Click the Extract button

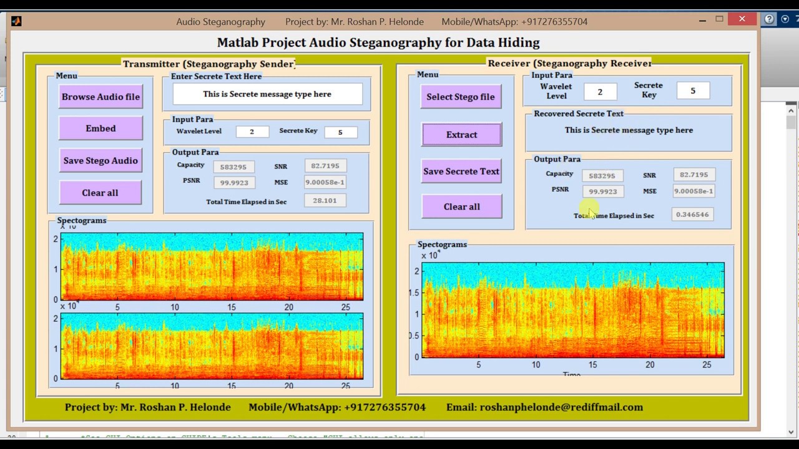click(x=461, y=135)
